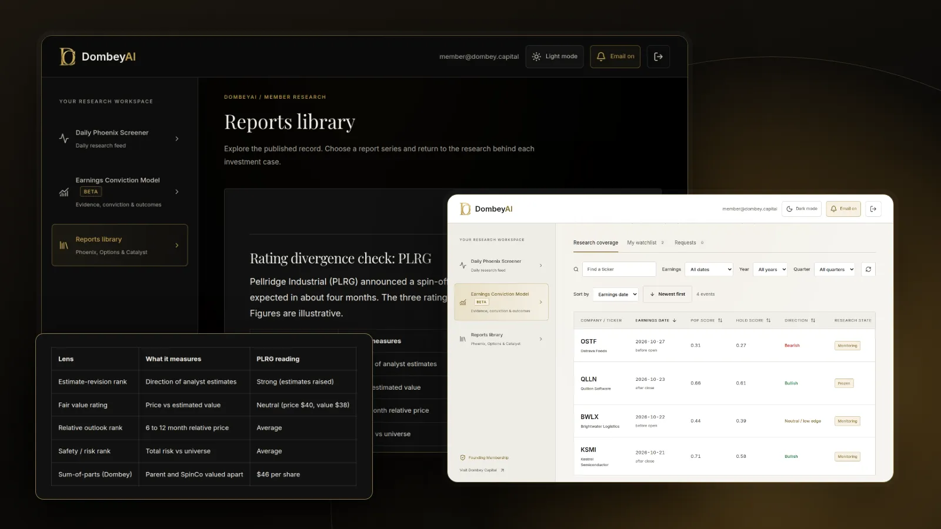Click the search magnifier icon
Image resolution: width=941 pixels, height=529 pixels.
click(x=576, y=269)
